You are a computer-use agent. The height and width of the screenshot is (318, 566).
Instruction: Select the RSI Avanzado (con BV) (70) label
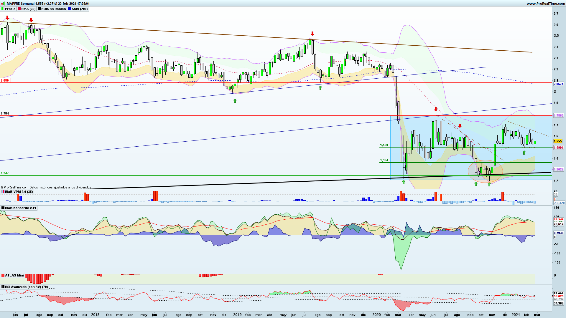coord(24,287)
